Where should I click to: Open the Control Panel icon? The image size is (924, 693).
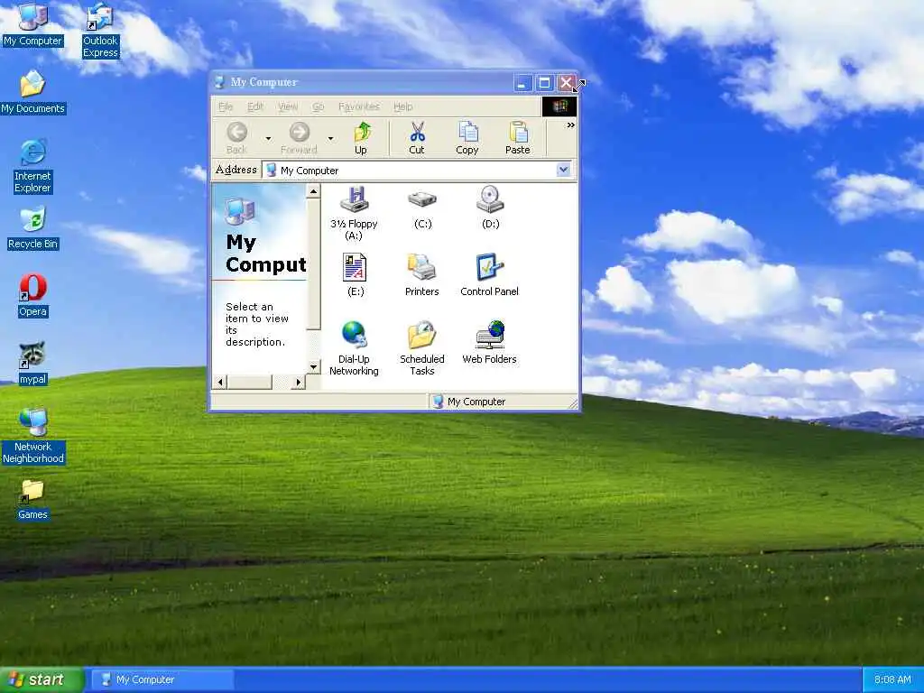489,274
